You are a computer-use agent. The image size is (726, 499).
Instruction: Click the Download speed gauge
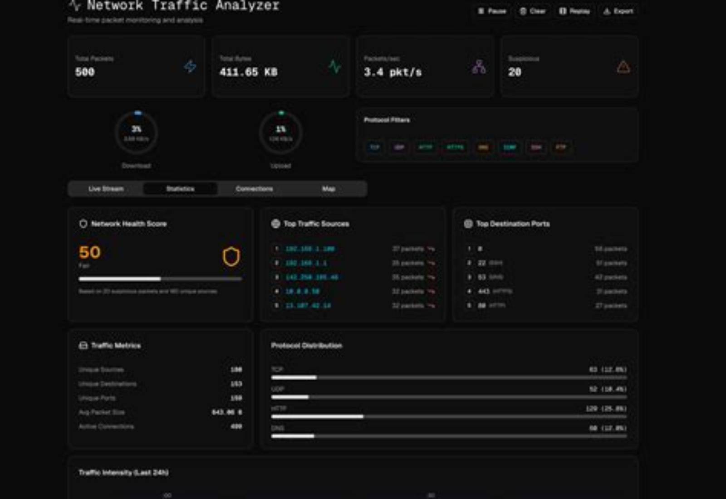136,133
